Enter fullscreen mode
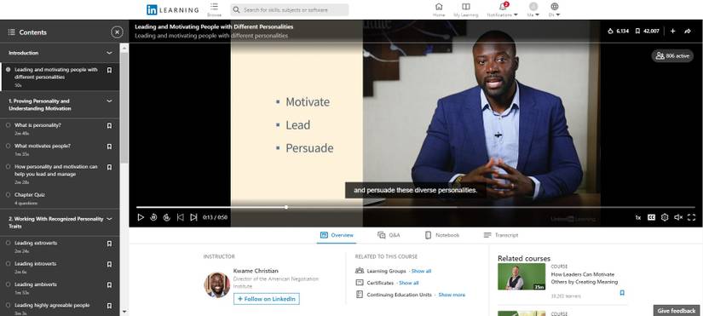 tap(691, 217)
